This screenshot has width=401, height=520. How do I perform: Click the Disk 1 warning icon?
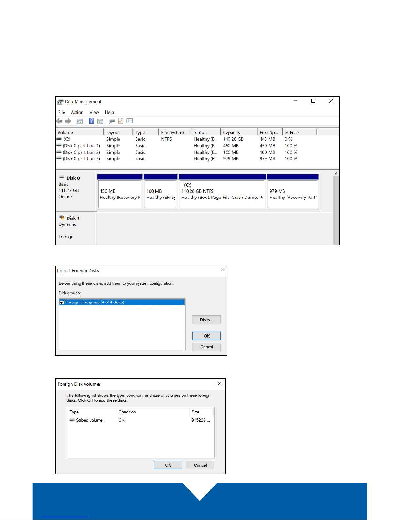coord(62,218)
